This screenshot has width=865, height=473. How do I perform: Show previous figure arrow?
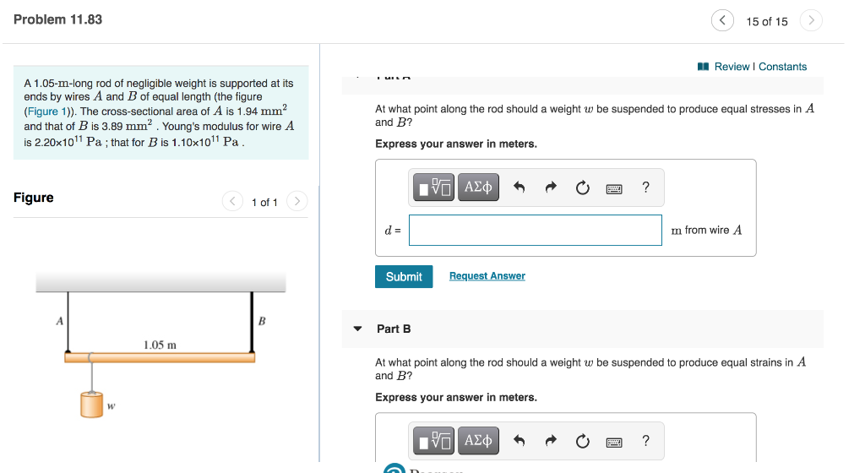tap(232, 201)
